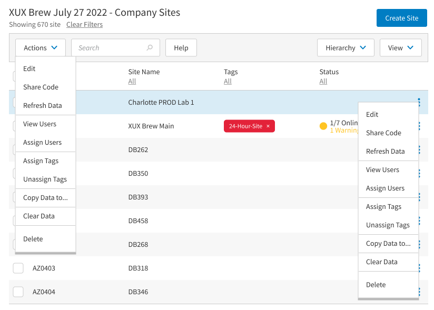The width and height of the screenshot is (434, 310).
Task: Click the search magnifier icon
Action: [x=150, y=47]
